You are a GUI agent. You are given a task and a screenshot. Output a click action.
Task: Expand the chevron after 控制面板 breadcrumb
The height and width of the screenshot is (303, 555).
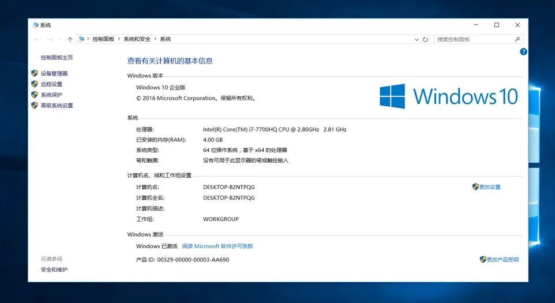point(119,39)
